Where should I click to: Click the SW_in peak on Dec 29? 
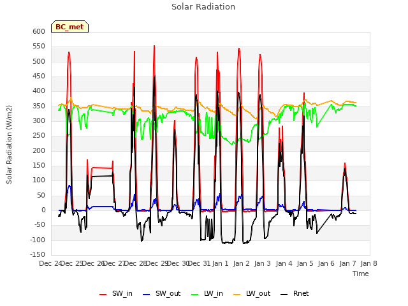(154, 47)
